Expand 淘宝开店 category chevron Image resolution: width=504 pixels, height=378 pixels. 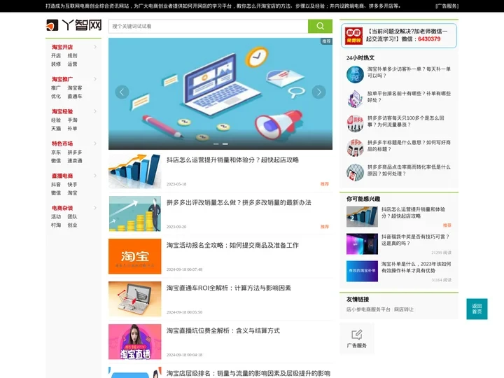(95, 47)
